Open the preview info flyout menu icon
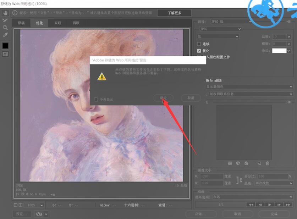The width and height of the screenshot is (297, 219). pyautogui.click(x=53, y=195)
